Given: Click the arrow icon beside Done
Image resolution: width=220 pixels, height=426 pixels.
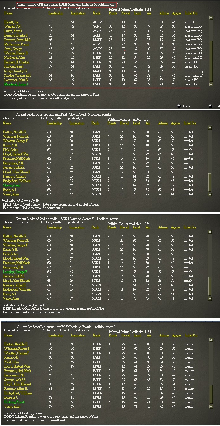Looking at the screenshot, I should pos(179,106).
